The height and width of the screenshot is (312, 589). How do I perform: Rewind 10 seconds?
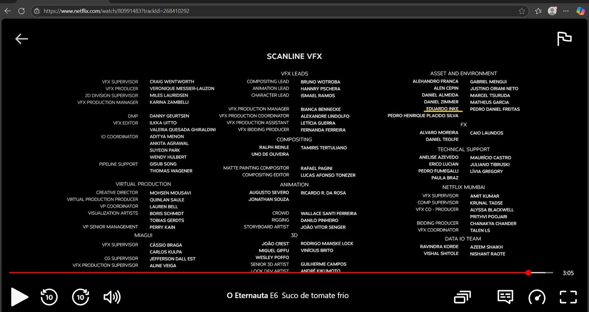point(49,297)
